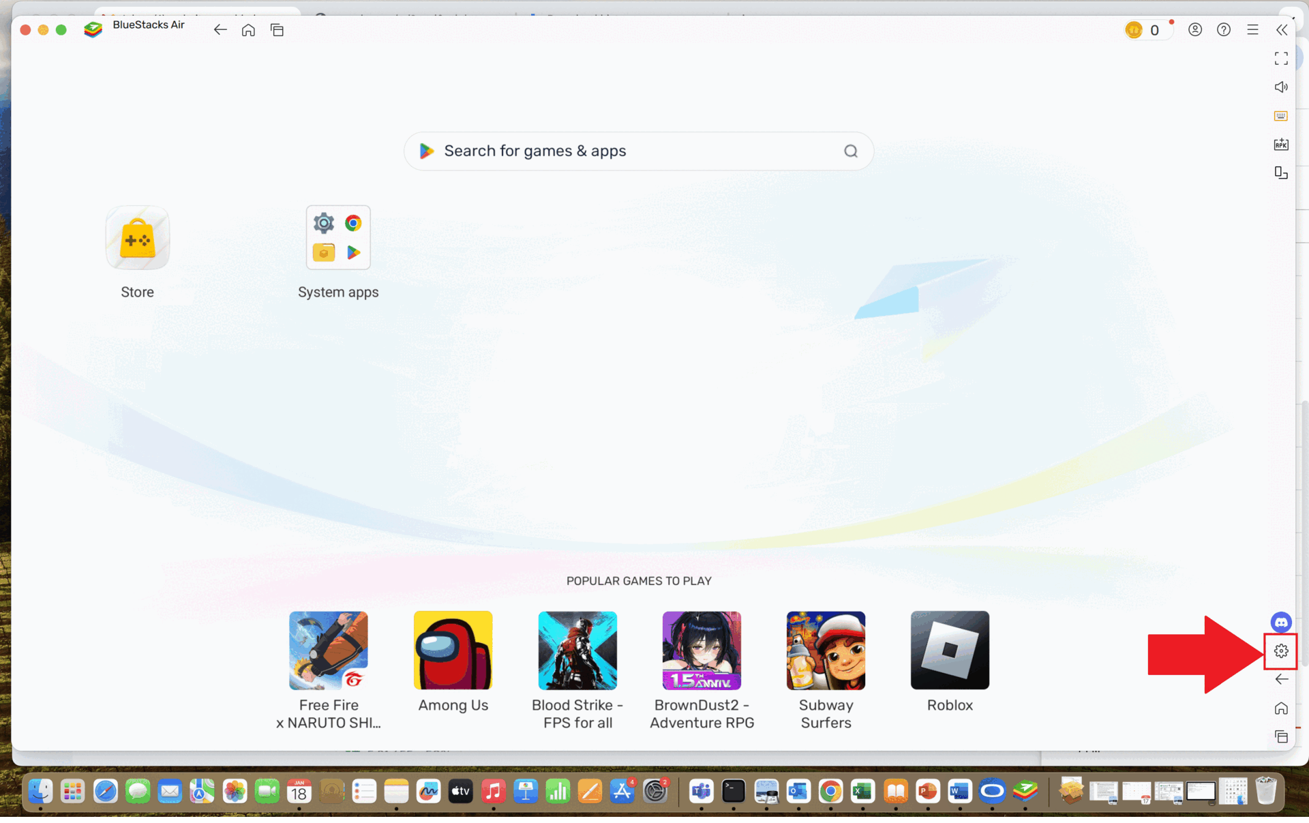Image resolution: width=1309 pixels, height=823 pixels.
Task: Open BlueStacks settings via the gear icon
Action: click(x=1280, y=650)
